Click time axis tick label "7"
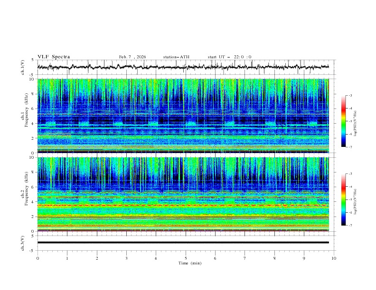This screenshot has width=376, height=290. tap(245, 258)
